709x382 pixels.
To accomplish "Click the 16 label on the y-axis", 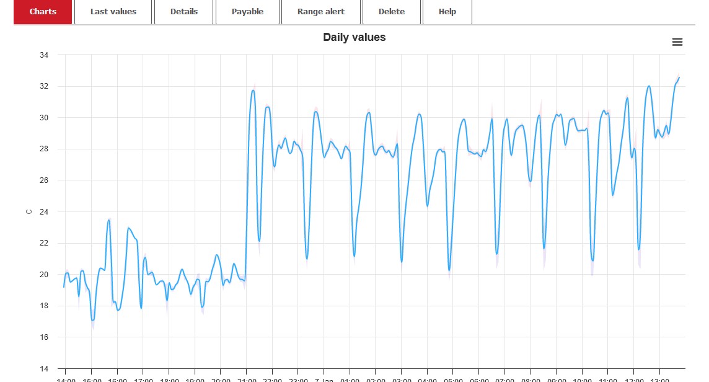I will (x=43, y=337).
